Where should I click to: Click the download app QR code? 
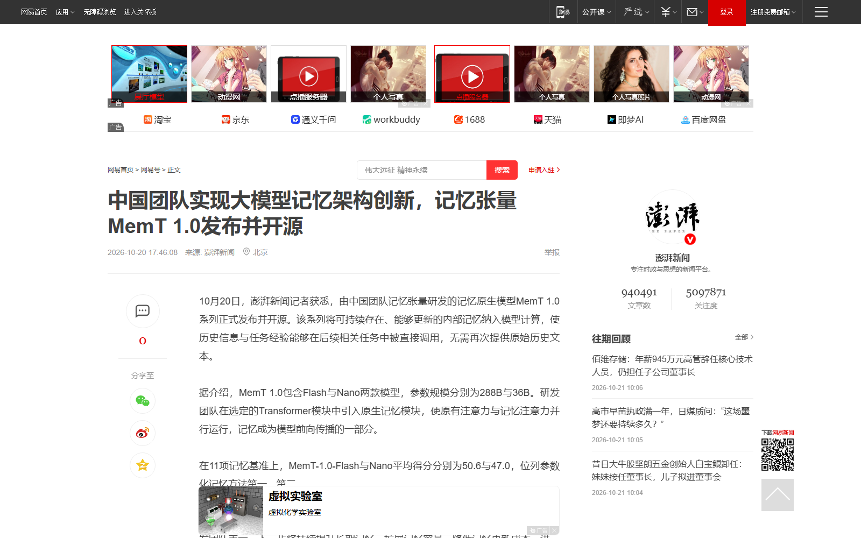pos(778,455)
